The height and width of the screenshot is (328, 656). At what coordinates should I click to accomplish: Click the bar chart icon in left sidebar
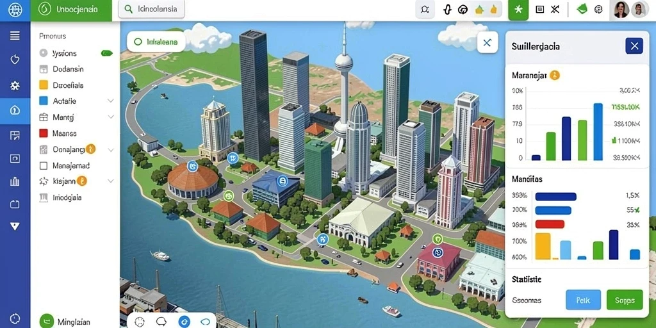15,181
